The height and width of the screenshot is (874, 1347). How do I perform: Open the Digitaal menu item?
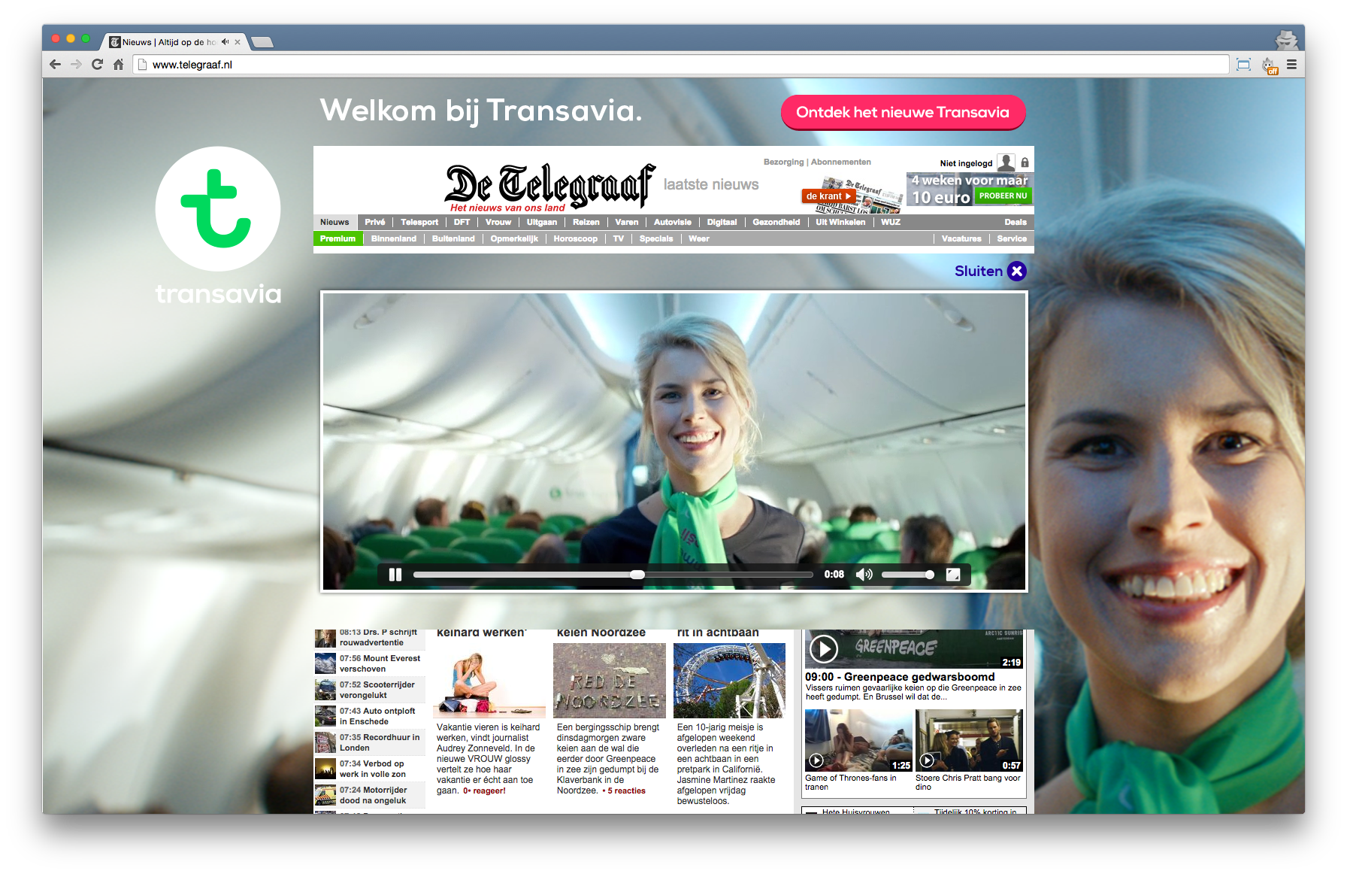coord(722,222)
